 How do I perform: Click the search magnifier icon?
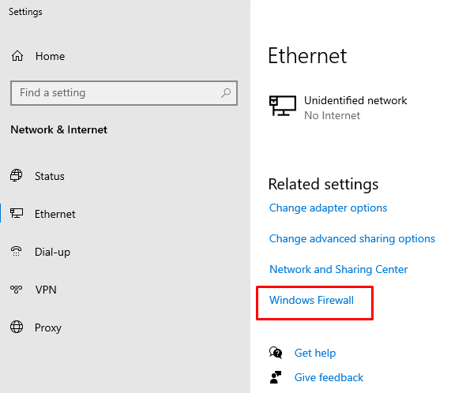226,93
